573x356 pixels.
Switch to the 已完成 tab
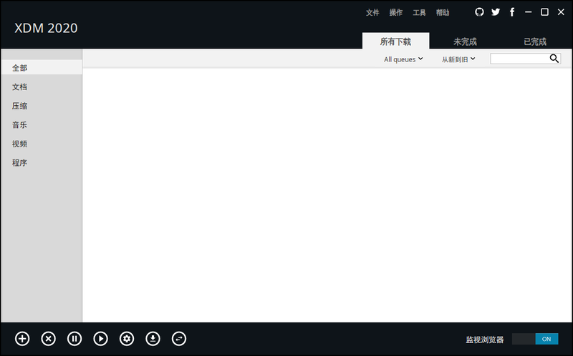click(x=535, y=41)
